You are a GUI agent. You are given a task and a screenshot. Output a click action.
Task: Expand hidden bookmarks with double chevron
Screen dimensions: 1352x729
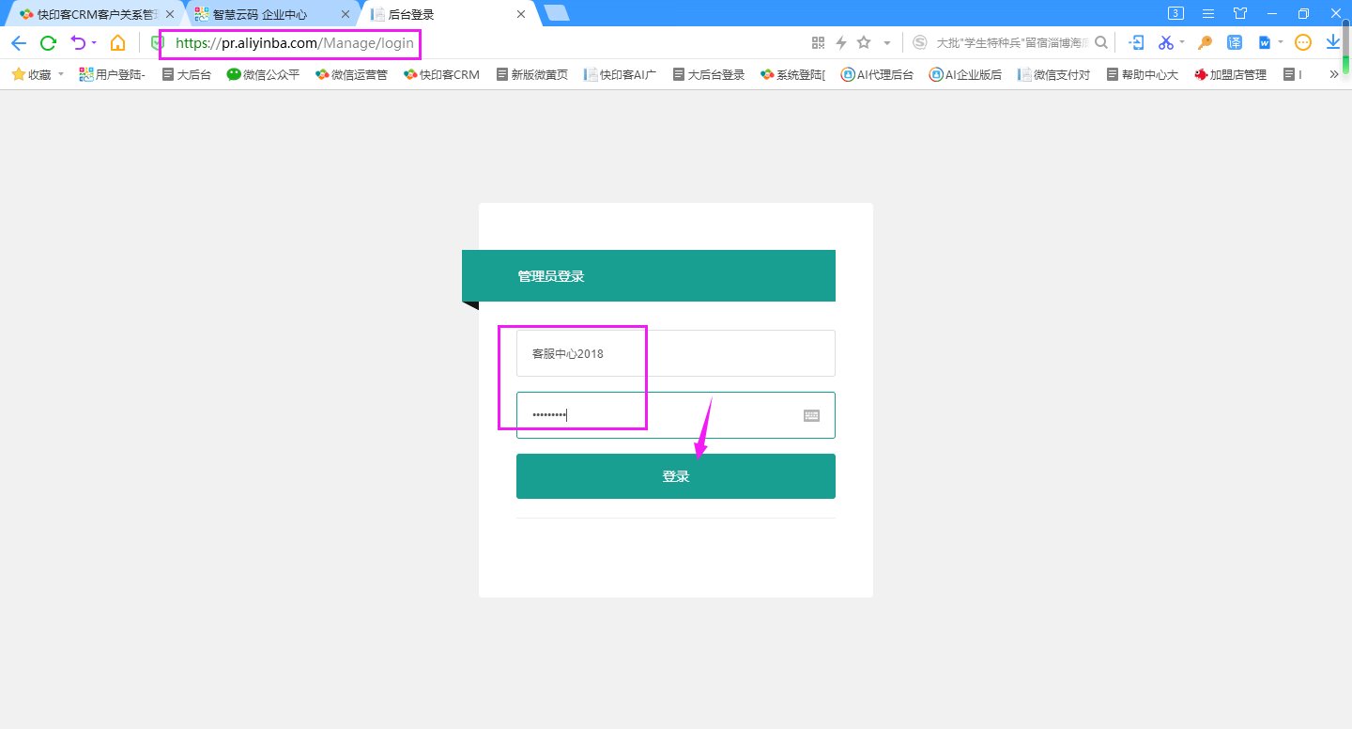click(x=1334, y=74)
